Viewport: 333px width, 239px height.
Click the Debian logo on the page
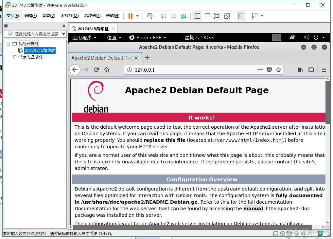(x=96, y=97)
